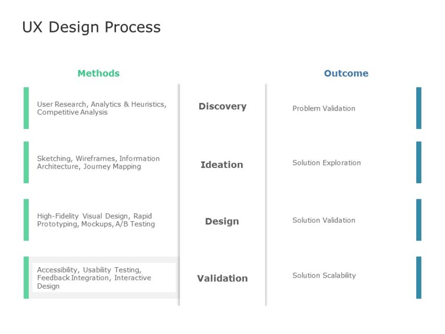The image size is (445, 334).
Task: Click the "Solution Validation" outcome text
Action: [323, 220]
